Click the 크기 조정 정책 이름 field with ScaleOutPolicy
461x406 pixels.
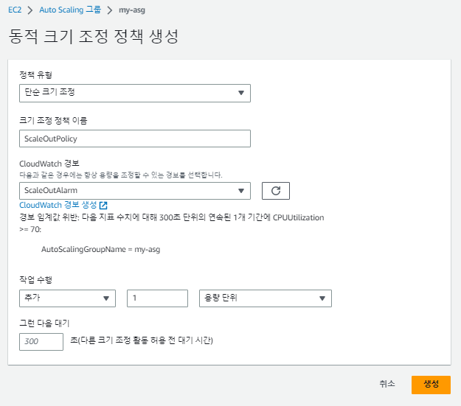tap(135, 139)
